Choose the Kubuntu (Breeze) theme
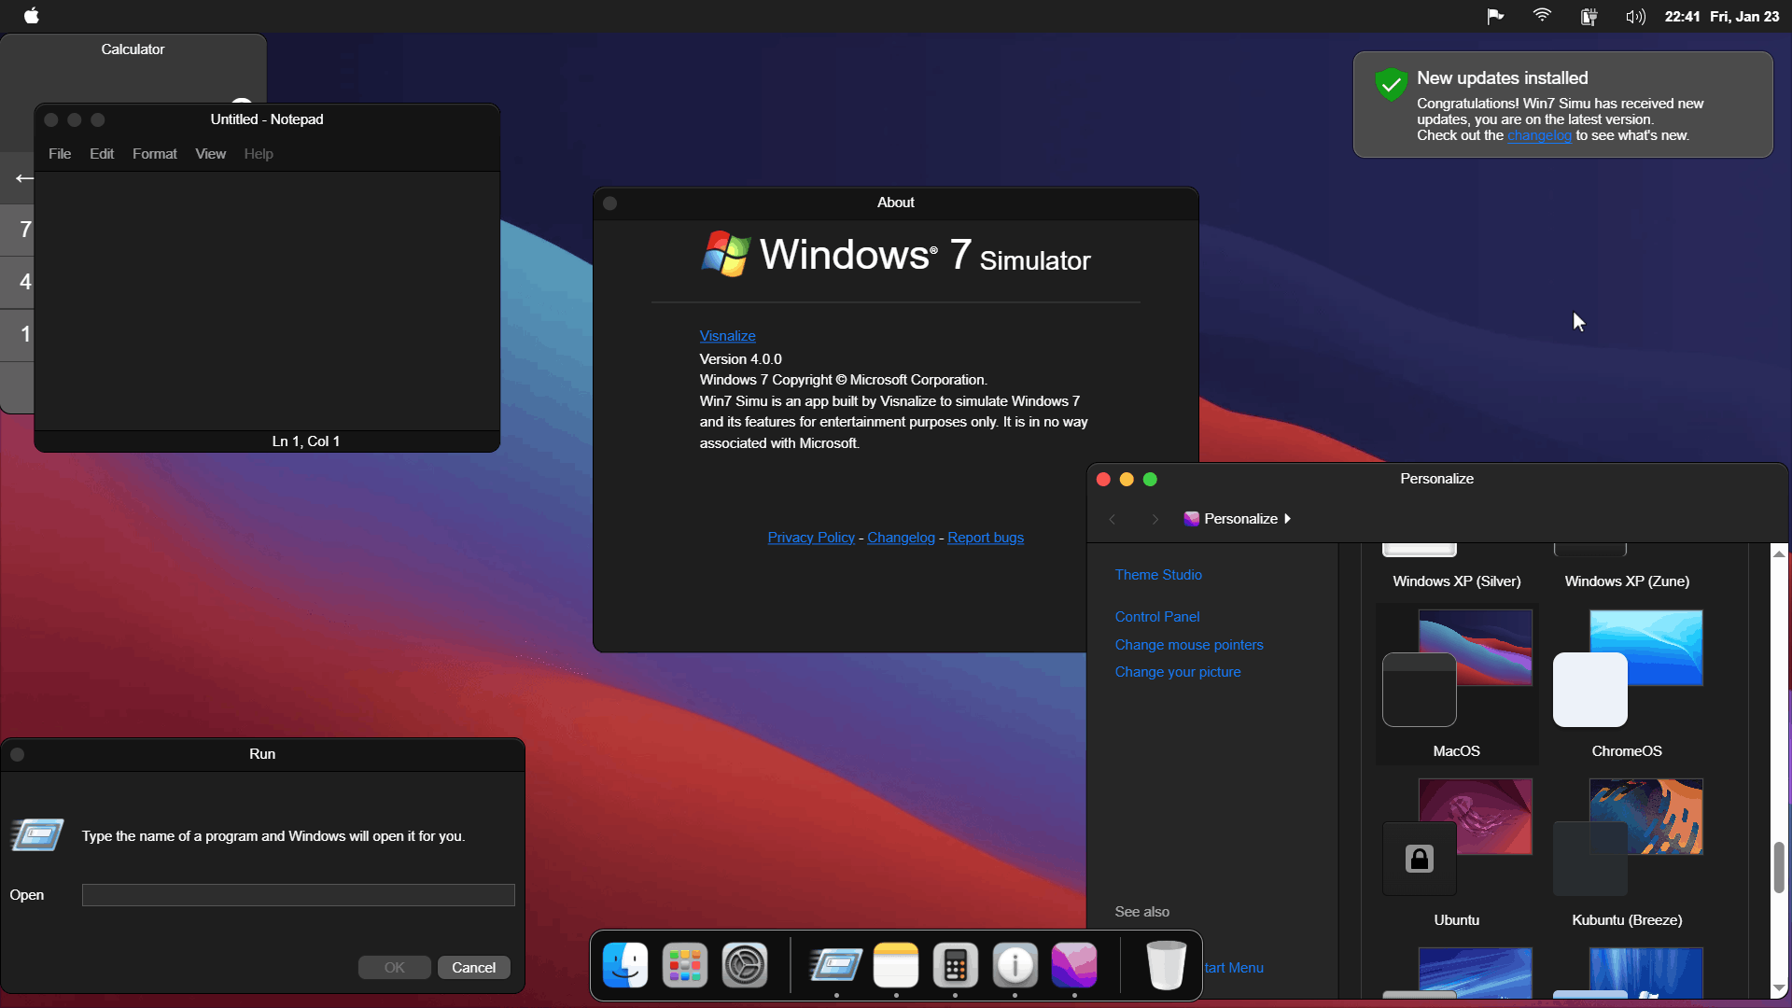Screen dimensions: 1792x1008 (1627, 837)
